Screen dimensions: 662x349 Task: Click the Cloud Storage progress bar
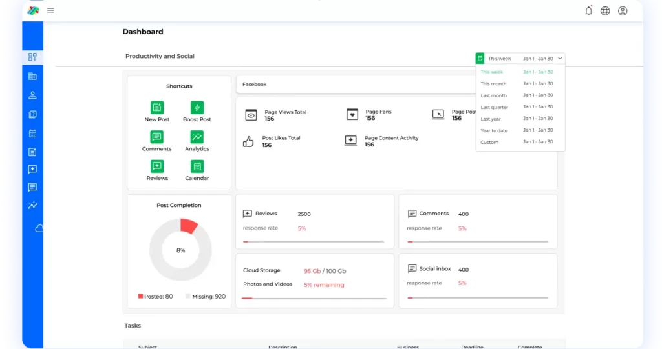[314, 299]
